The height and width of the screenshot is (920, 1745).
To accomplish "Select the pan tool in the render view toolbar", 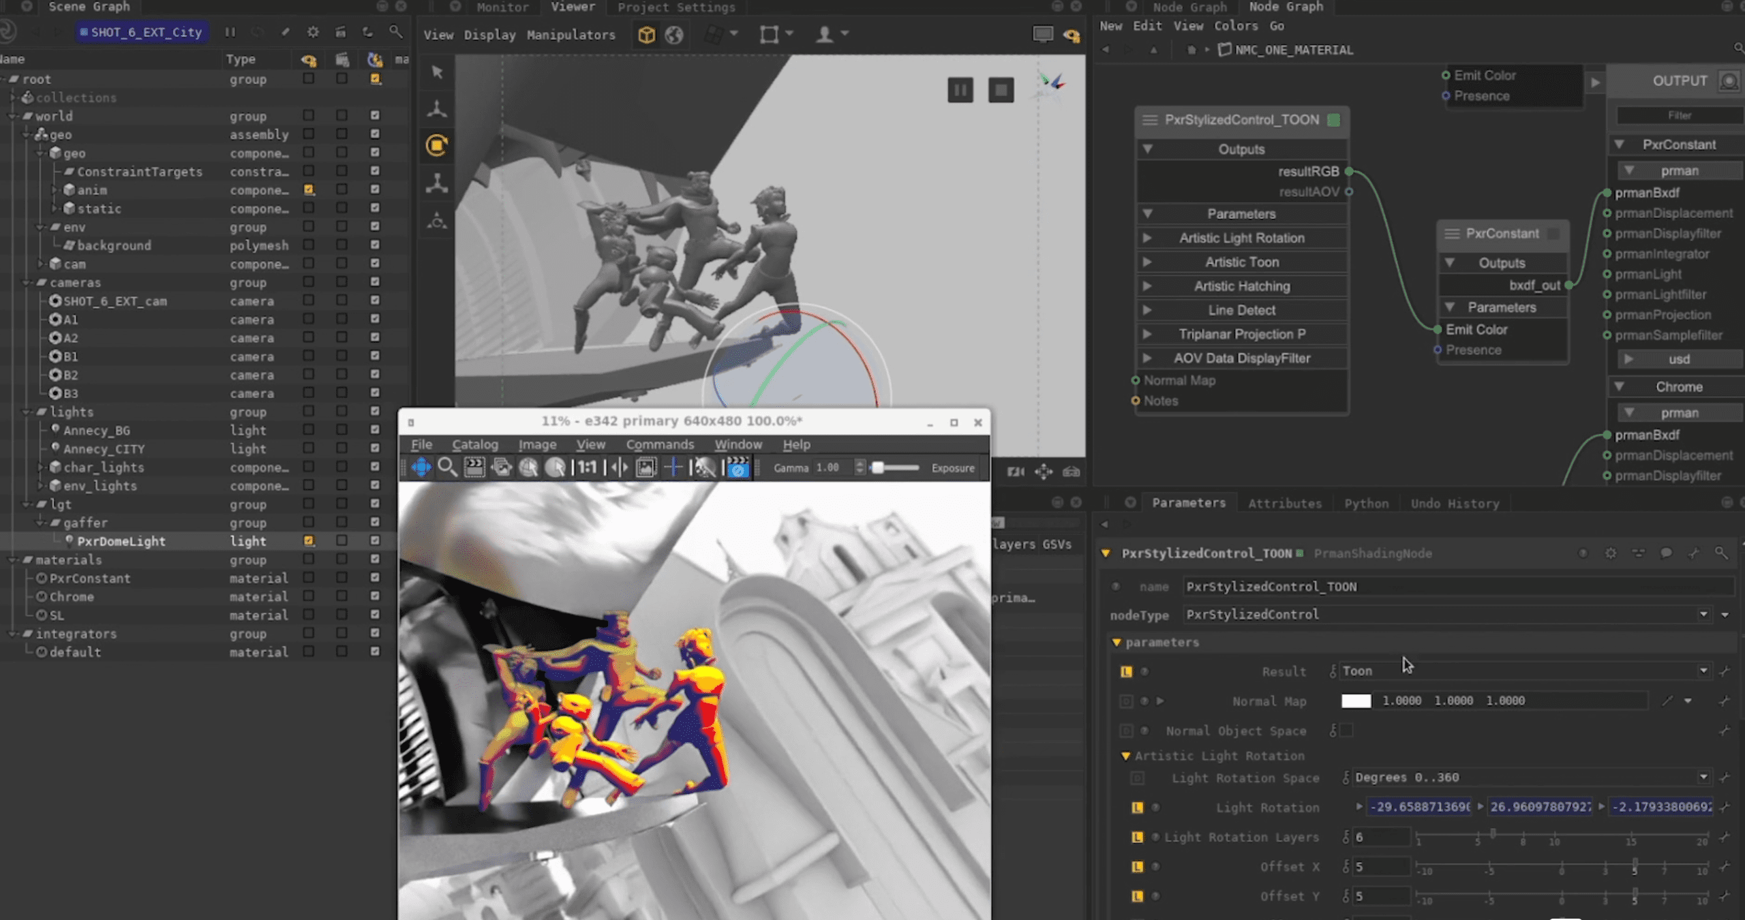I will pos(423,467).
